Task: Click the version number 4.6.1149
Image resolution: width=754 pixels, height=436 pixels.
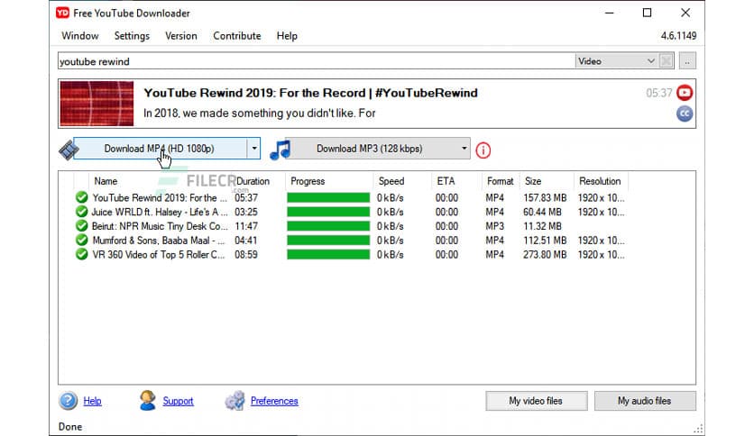Action: tap(678, 36)
